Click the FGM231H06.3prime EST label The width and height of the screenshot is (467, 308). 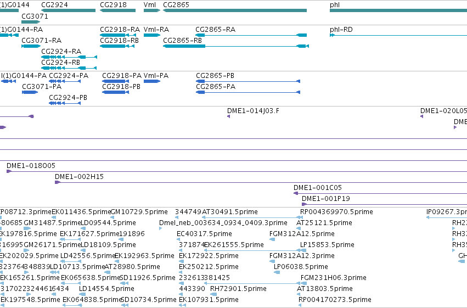coord(334,278)
